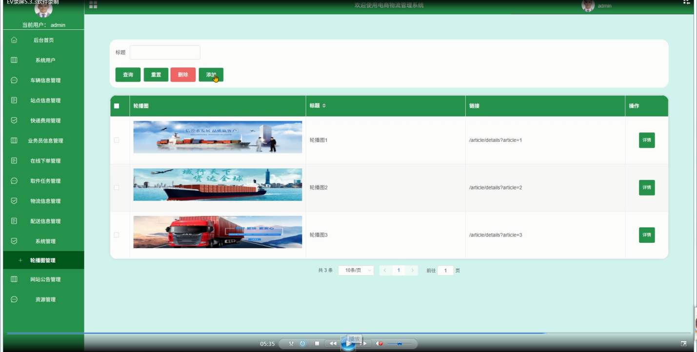Open the 配送信息管理 menu item

pos(43,221)
